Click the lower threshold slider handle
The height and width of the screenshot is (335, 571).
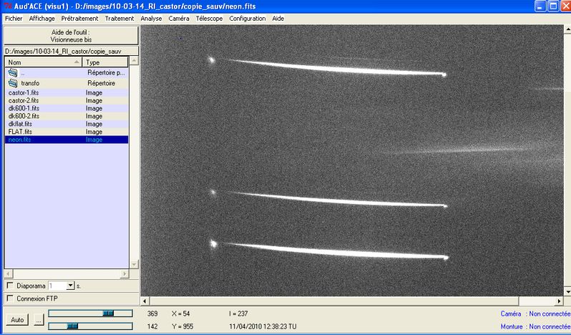pos(72,326)
